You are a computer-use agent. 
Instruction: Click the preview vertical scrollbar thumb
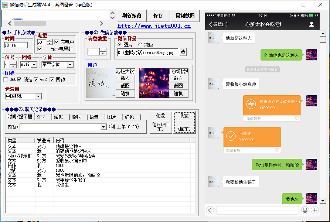tap(323, 40)
